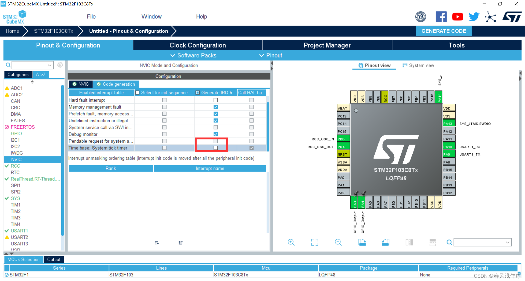525x281 pixels.
Task: Go to Home breadcrumb
Action: [x=12, y=31]
